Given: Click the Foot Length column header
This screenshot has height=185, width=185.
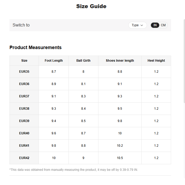Looking at the screenshot, I should pyautogui.click(x=54, y=61).
